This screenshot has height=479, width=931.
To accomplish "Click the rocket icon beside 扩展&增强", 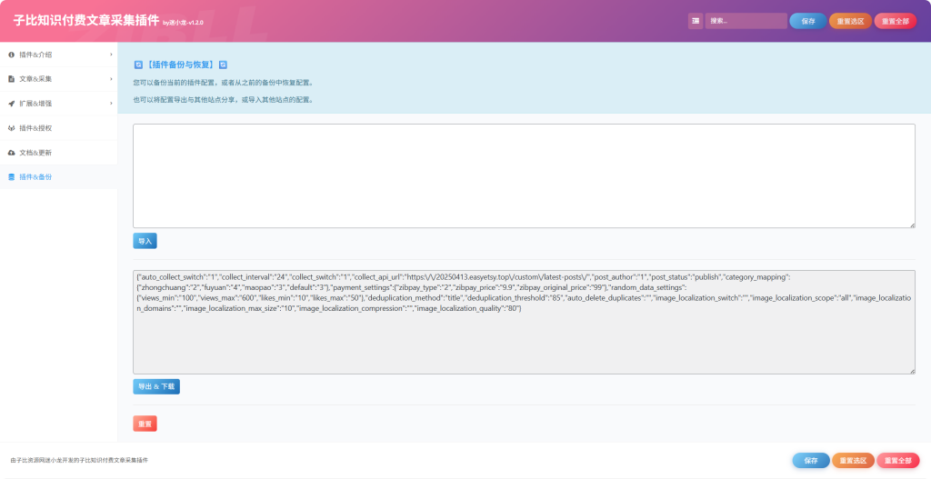I will pos(11,104).
